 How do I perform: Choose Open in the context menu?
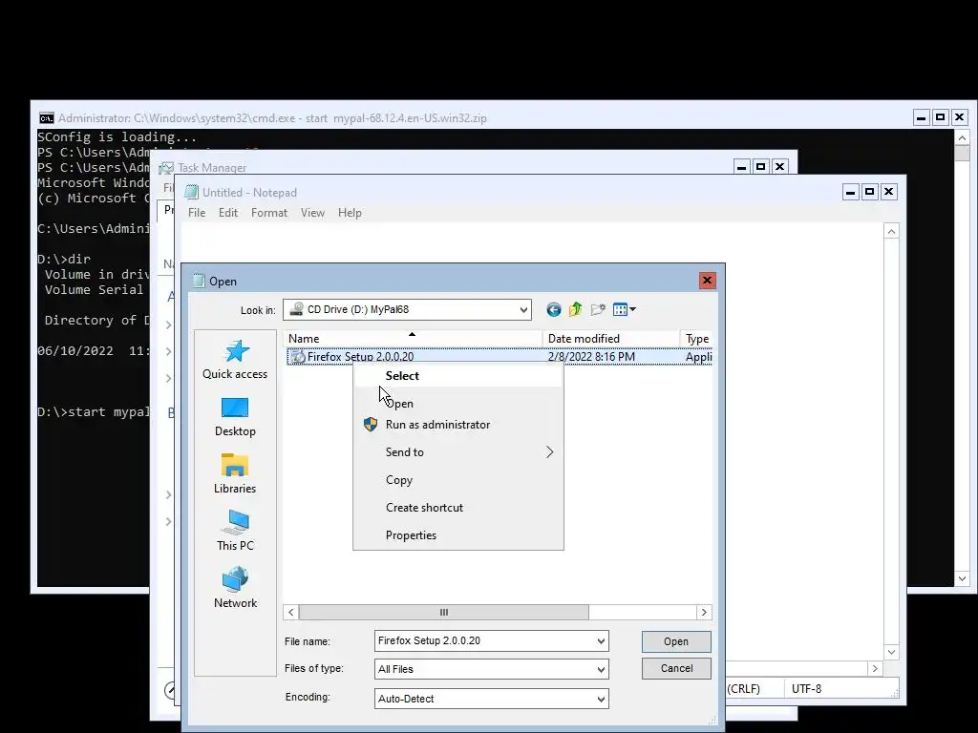point(458,404)
